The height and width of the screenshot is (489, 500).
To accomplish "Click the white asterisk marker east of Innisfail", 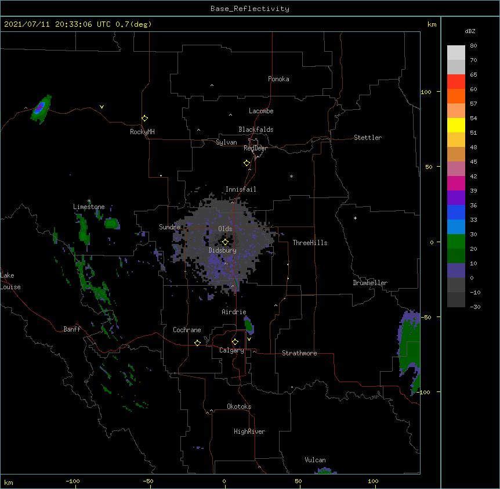I will pos(291,176).
